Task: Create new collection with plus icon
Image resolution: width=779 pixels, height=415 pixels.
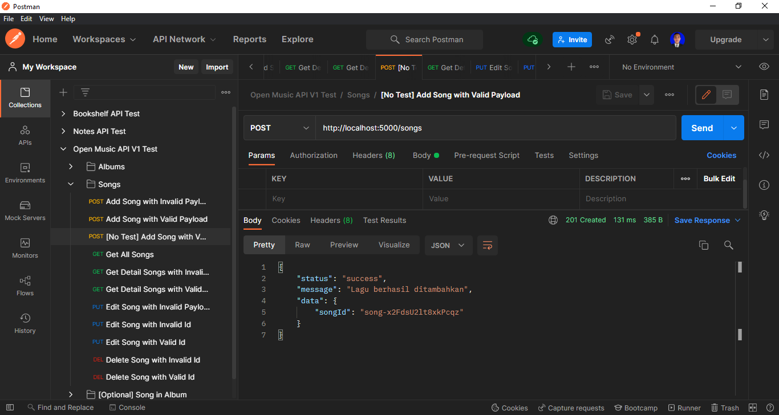Action: pyautogui.click(x=63, y=92)
